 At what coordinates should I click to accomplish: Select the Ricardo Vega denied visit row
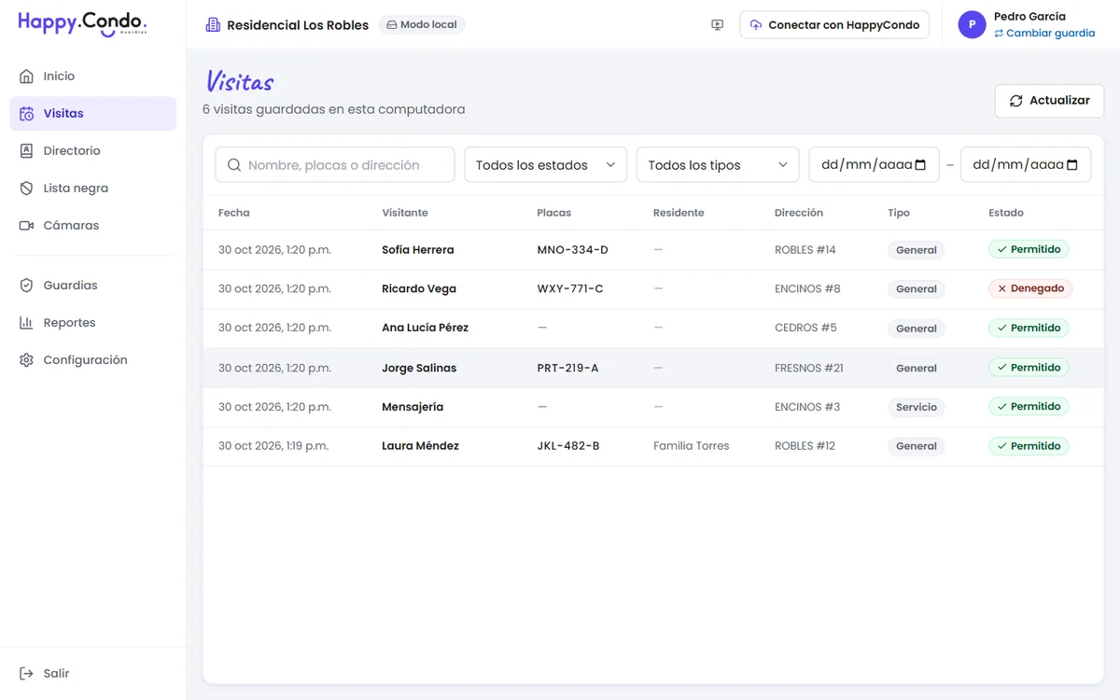[x=653, y=289]
